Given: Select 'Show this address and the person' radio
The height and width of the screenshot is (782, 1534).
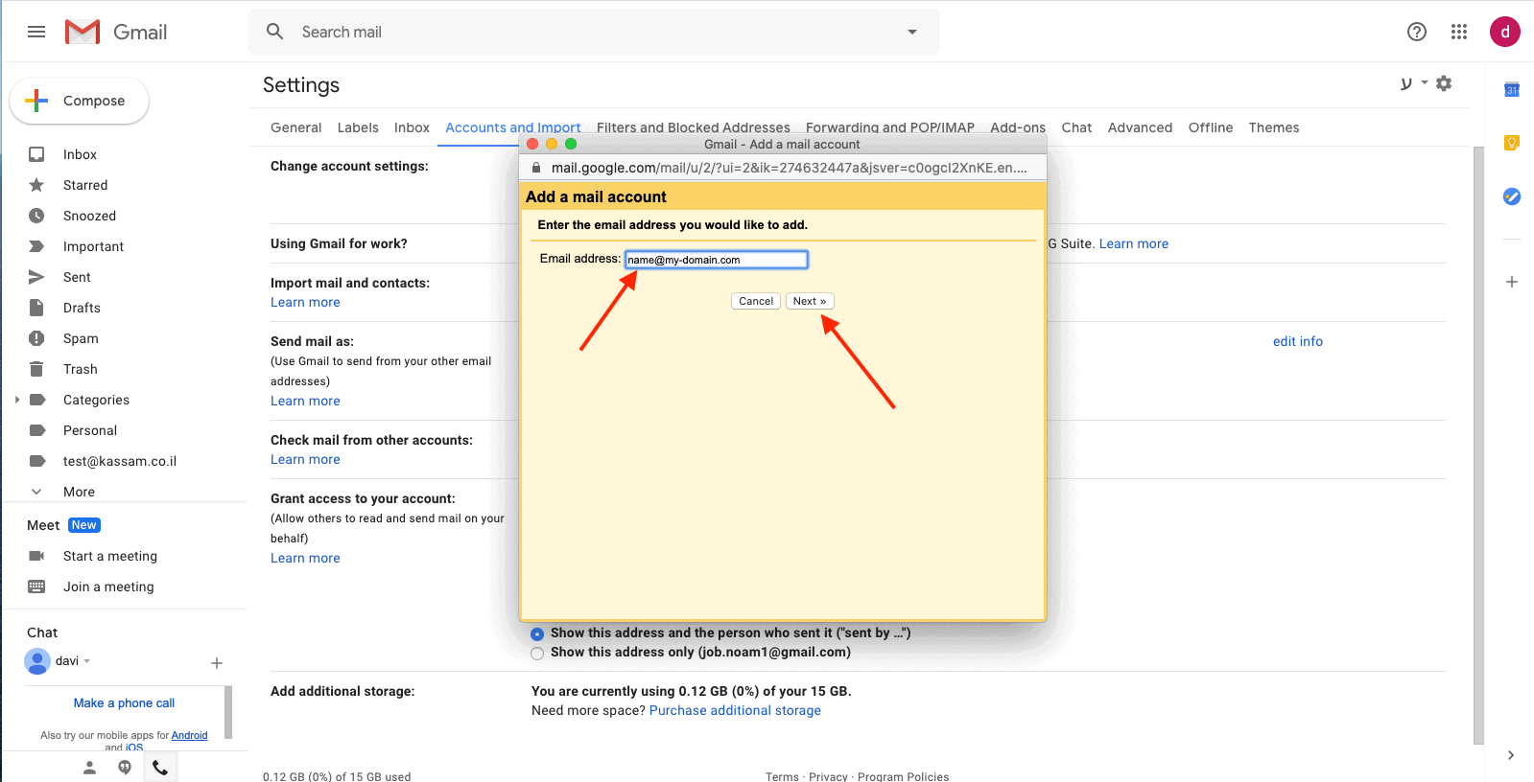Looking at the screenshot, I should pos(537,633).
